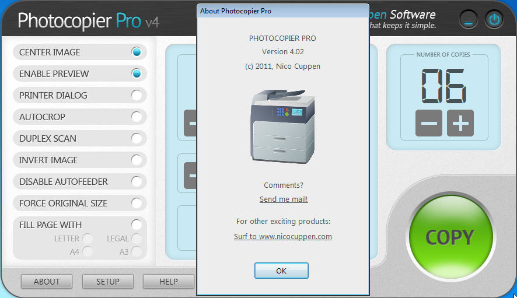Toggle the Fill Page With option

[x=137, y=225]
